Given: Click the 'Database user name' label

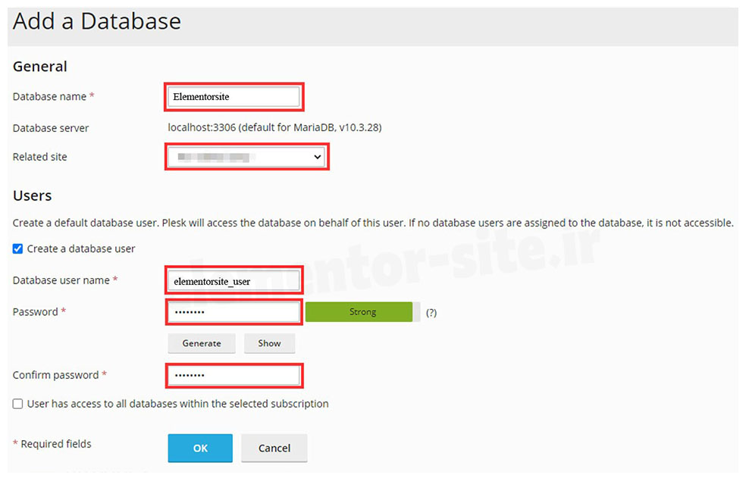Looking at the screenshot, I should point(61,280).
